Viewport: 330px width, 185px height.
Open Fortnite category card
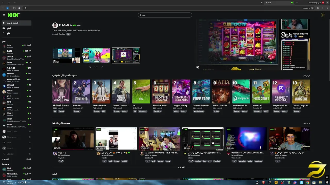[x=81, y=91]
